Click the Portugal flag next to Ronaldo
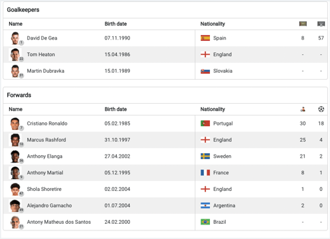Image resolution: width=330 pixels, height=239 pixels. (x=205, y=123)
